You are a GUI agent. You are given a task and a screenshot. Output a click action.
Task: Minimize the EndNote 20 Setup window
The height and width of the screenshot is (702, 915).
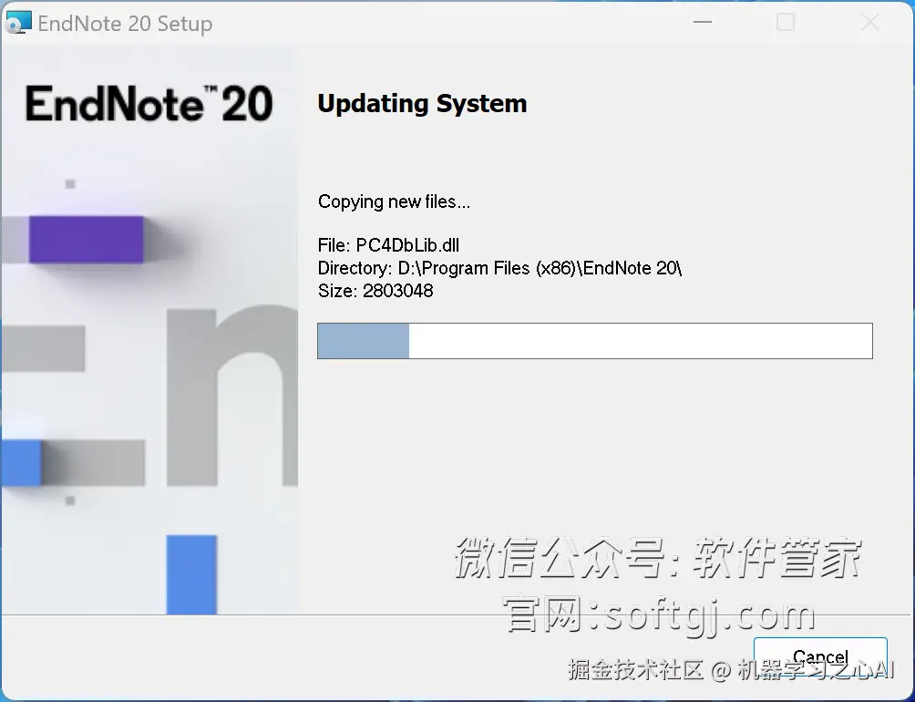click(702, 22)
